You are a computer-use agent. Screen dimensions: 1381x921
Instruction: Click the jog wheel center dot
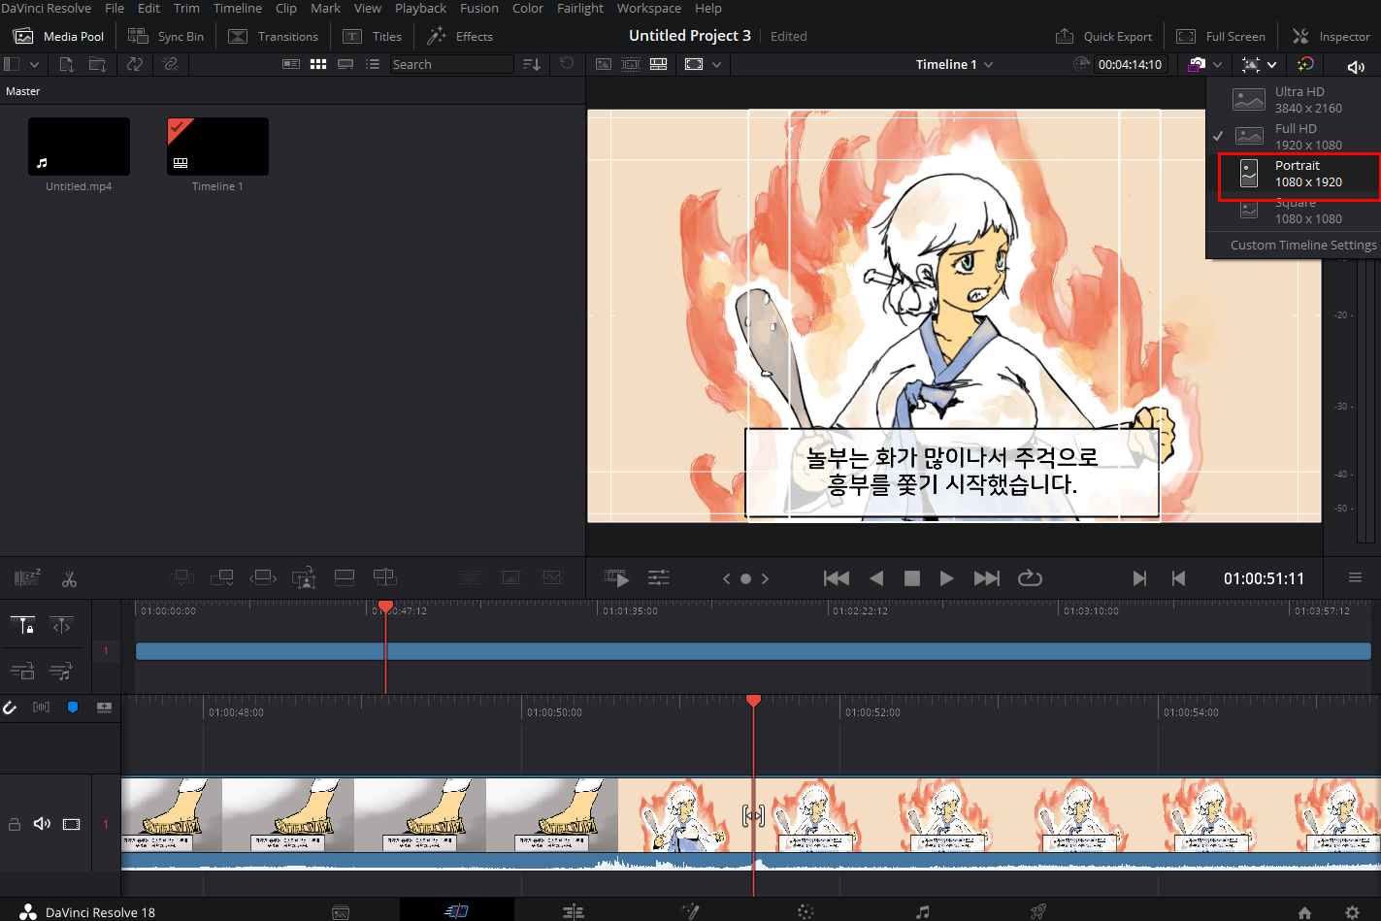click(745, 578)
